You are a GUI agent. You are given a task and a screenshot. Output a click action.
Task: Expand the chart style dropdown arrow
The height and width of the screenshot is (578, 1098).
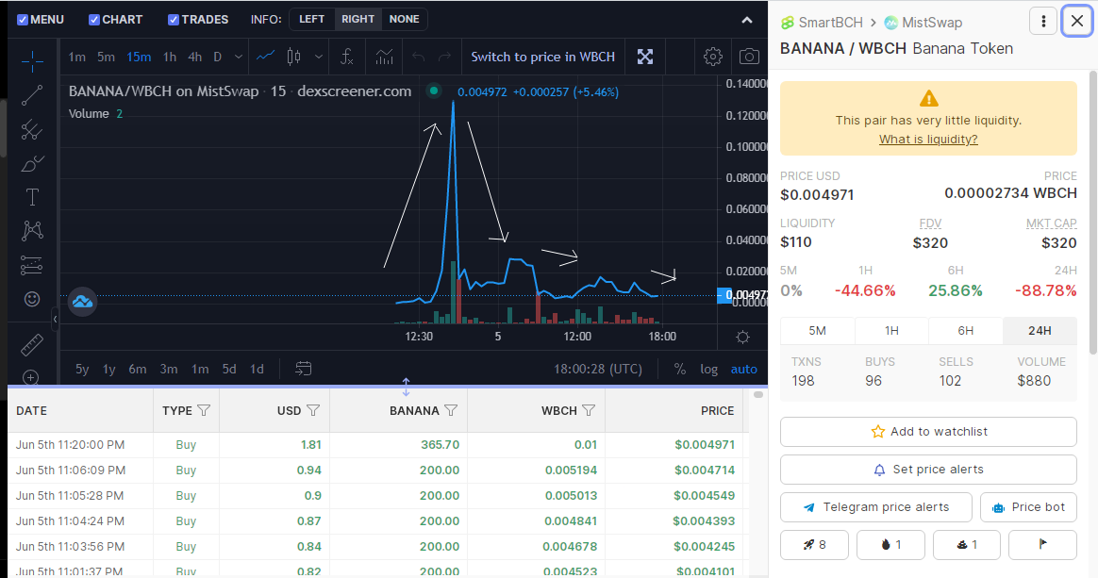[319, 57]
